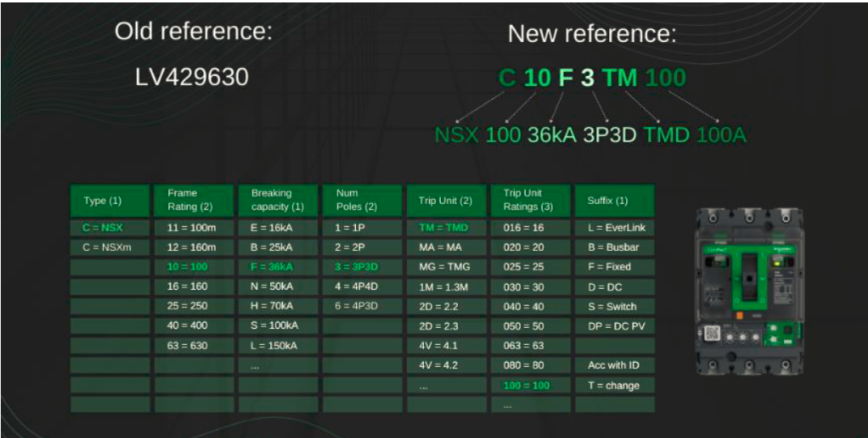868x438 pixels.
Task: Select the "16 = 160" frame rating cell
Action: pyautogui.click(x=194, y=287)
